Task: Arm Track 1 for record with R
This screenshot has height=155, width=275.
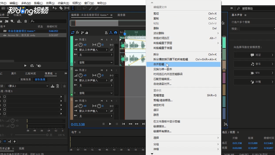Action: [111, 40]
